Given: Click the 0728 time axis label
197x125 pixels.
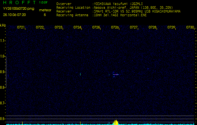Looking at the screenshot, I should pos(153,27).
